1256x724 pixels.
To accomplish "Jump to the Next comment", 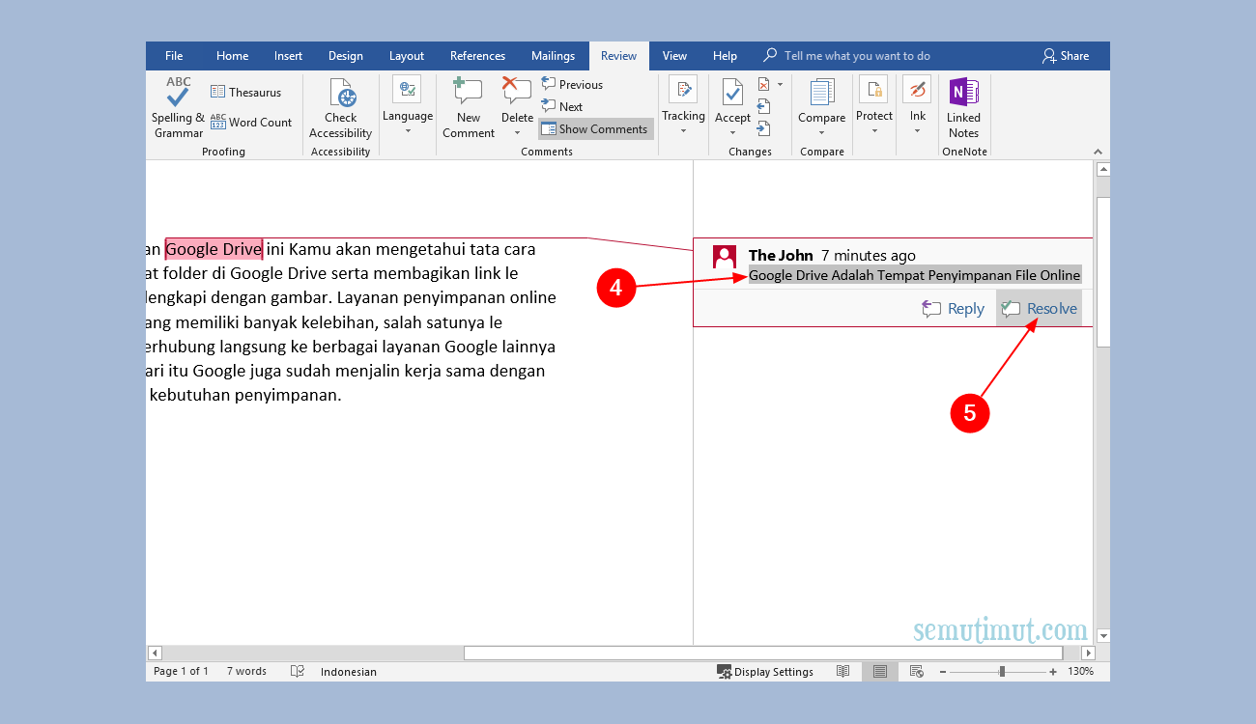I will click(x=562, y=106).
